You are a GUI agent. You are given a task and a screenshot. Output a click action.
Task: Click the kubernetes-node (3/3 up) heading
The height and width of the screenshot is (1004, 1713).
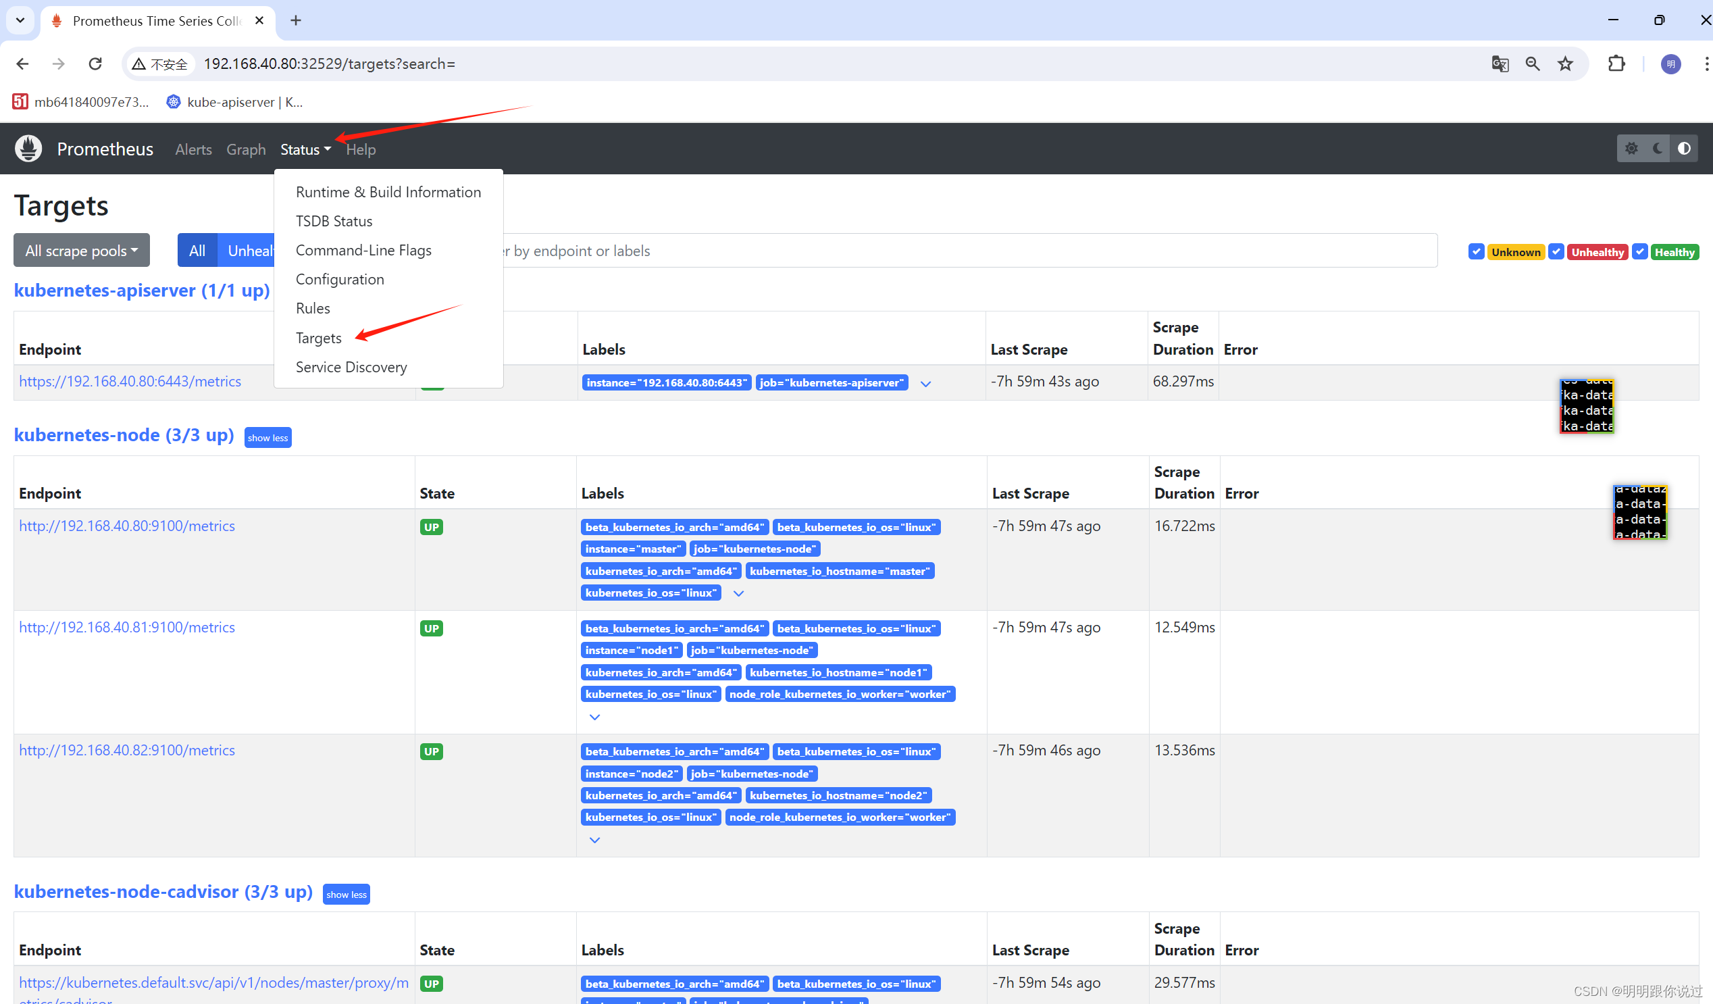point(124,435)
